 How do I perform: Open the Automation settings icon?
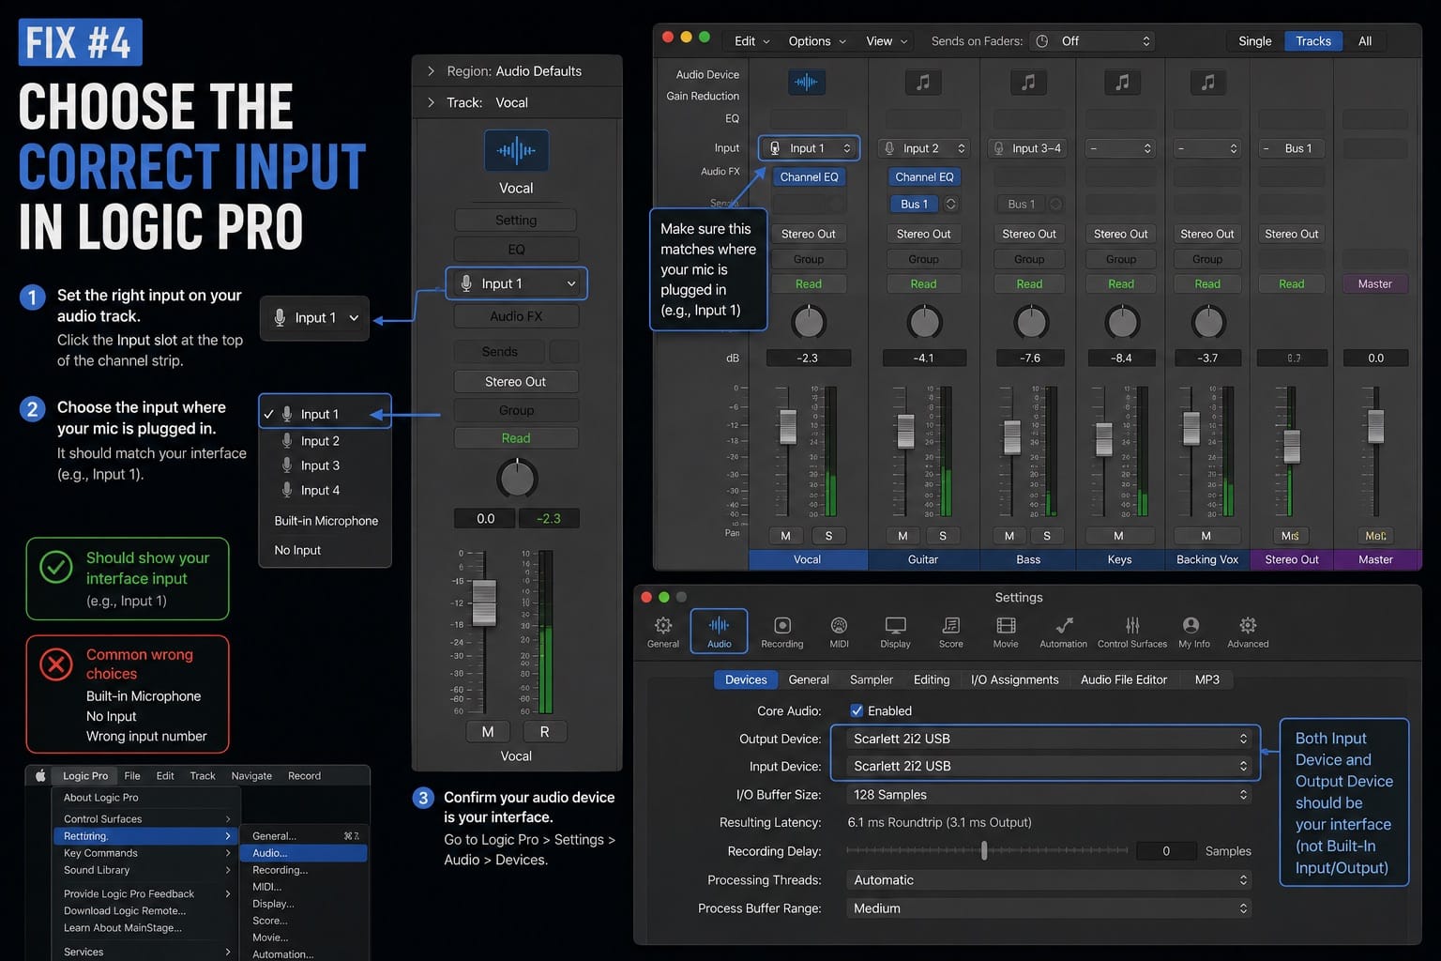(x=1064, y=632)
